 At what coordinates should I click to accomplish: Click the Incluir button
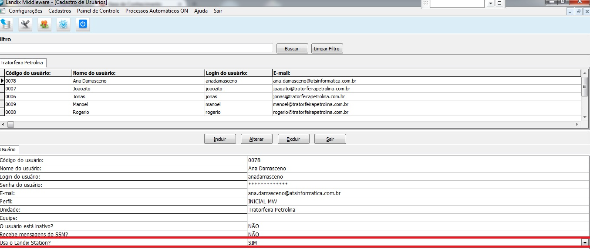[x=220, y=139]
